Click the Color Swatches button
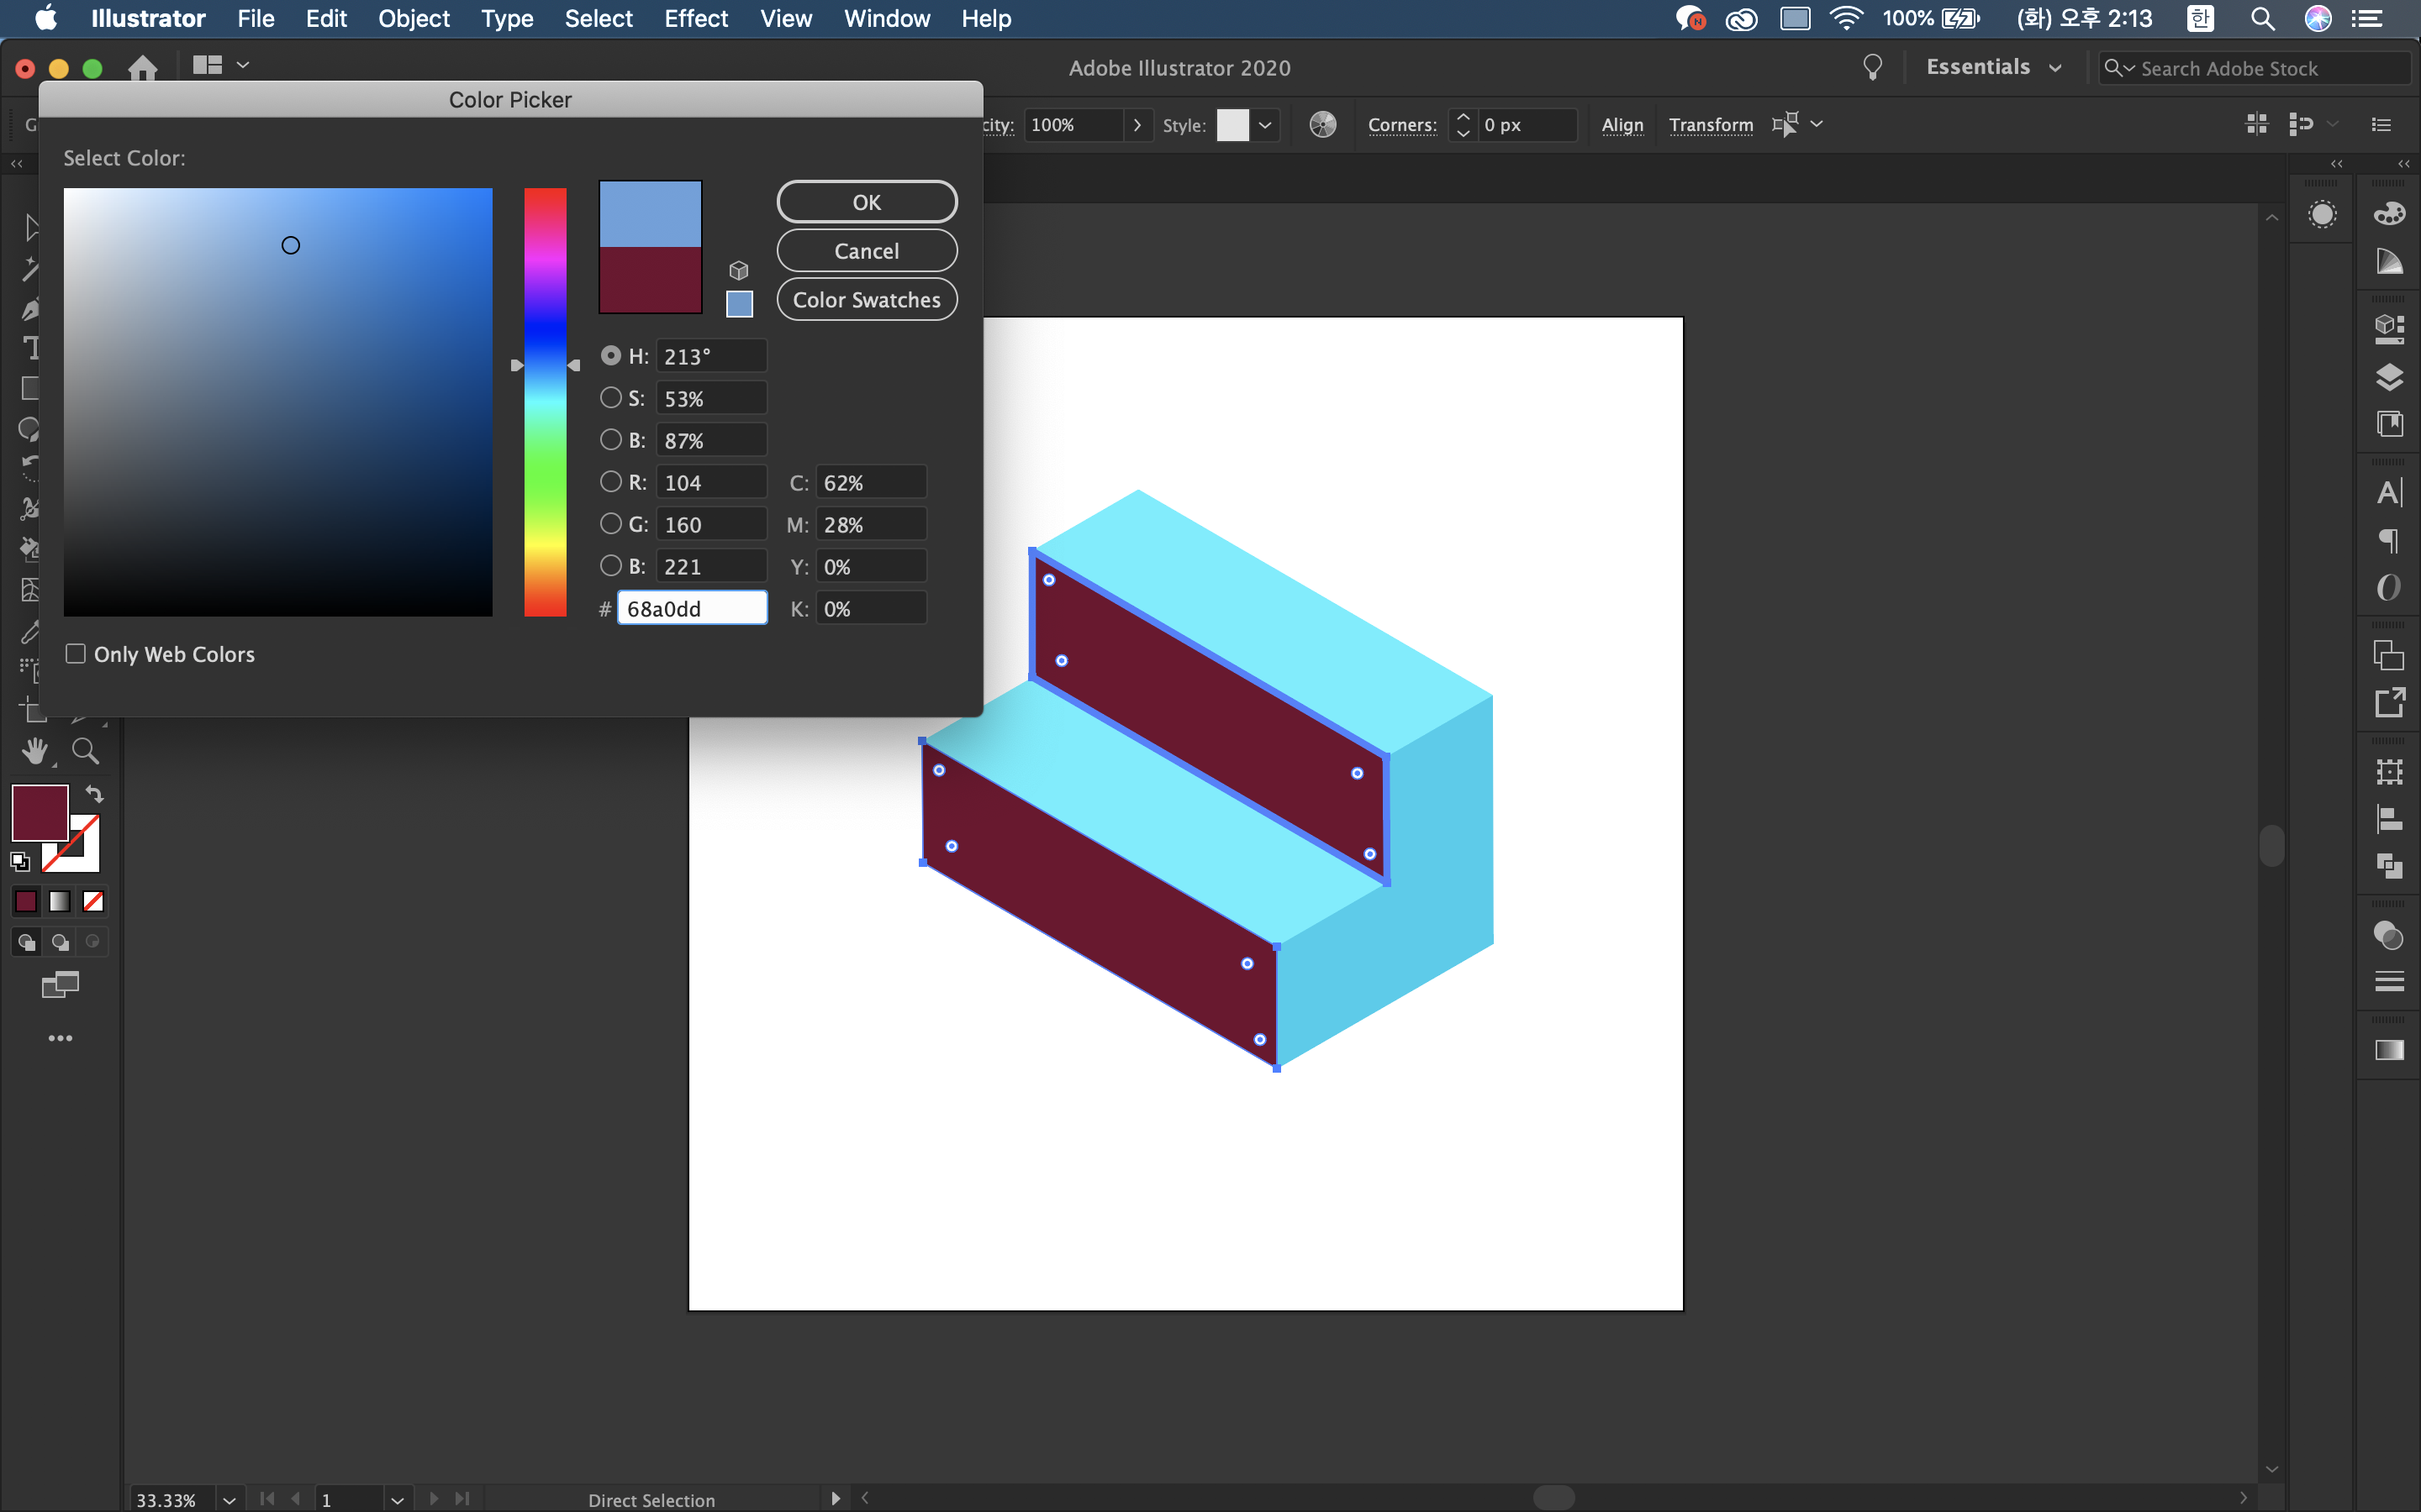The image size is (2421, 1512). coord(867,300)
